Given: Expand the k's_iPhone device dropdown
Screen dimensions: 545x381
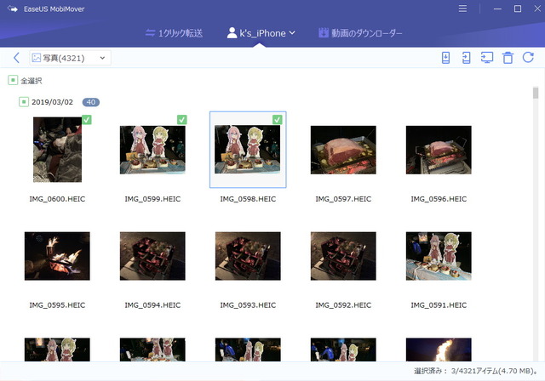Looking at the screenshot, I should [261, 33].
